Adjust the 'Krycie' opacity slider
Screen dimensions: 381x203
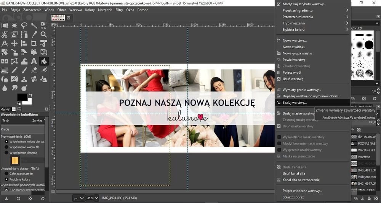pos(22,129)
